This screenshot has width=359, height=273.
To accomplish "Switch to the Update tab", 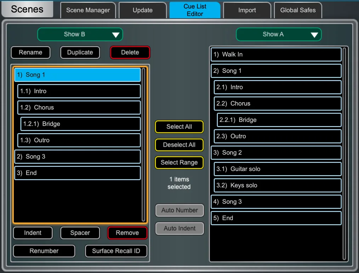I will pyautogui.click(x=143, y=10).
